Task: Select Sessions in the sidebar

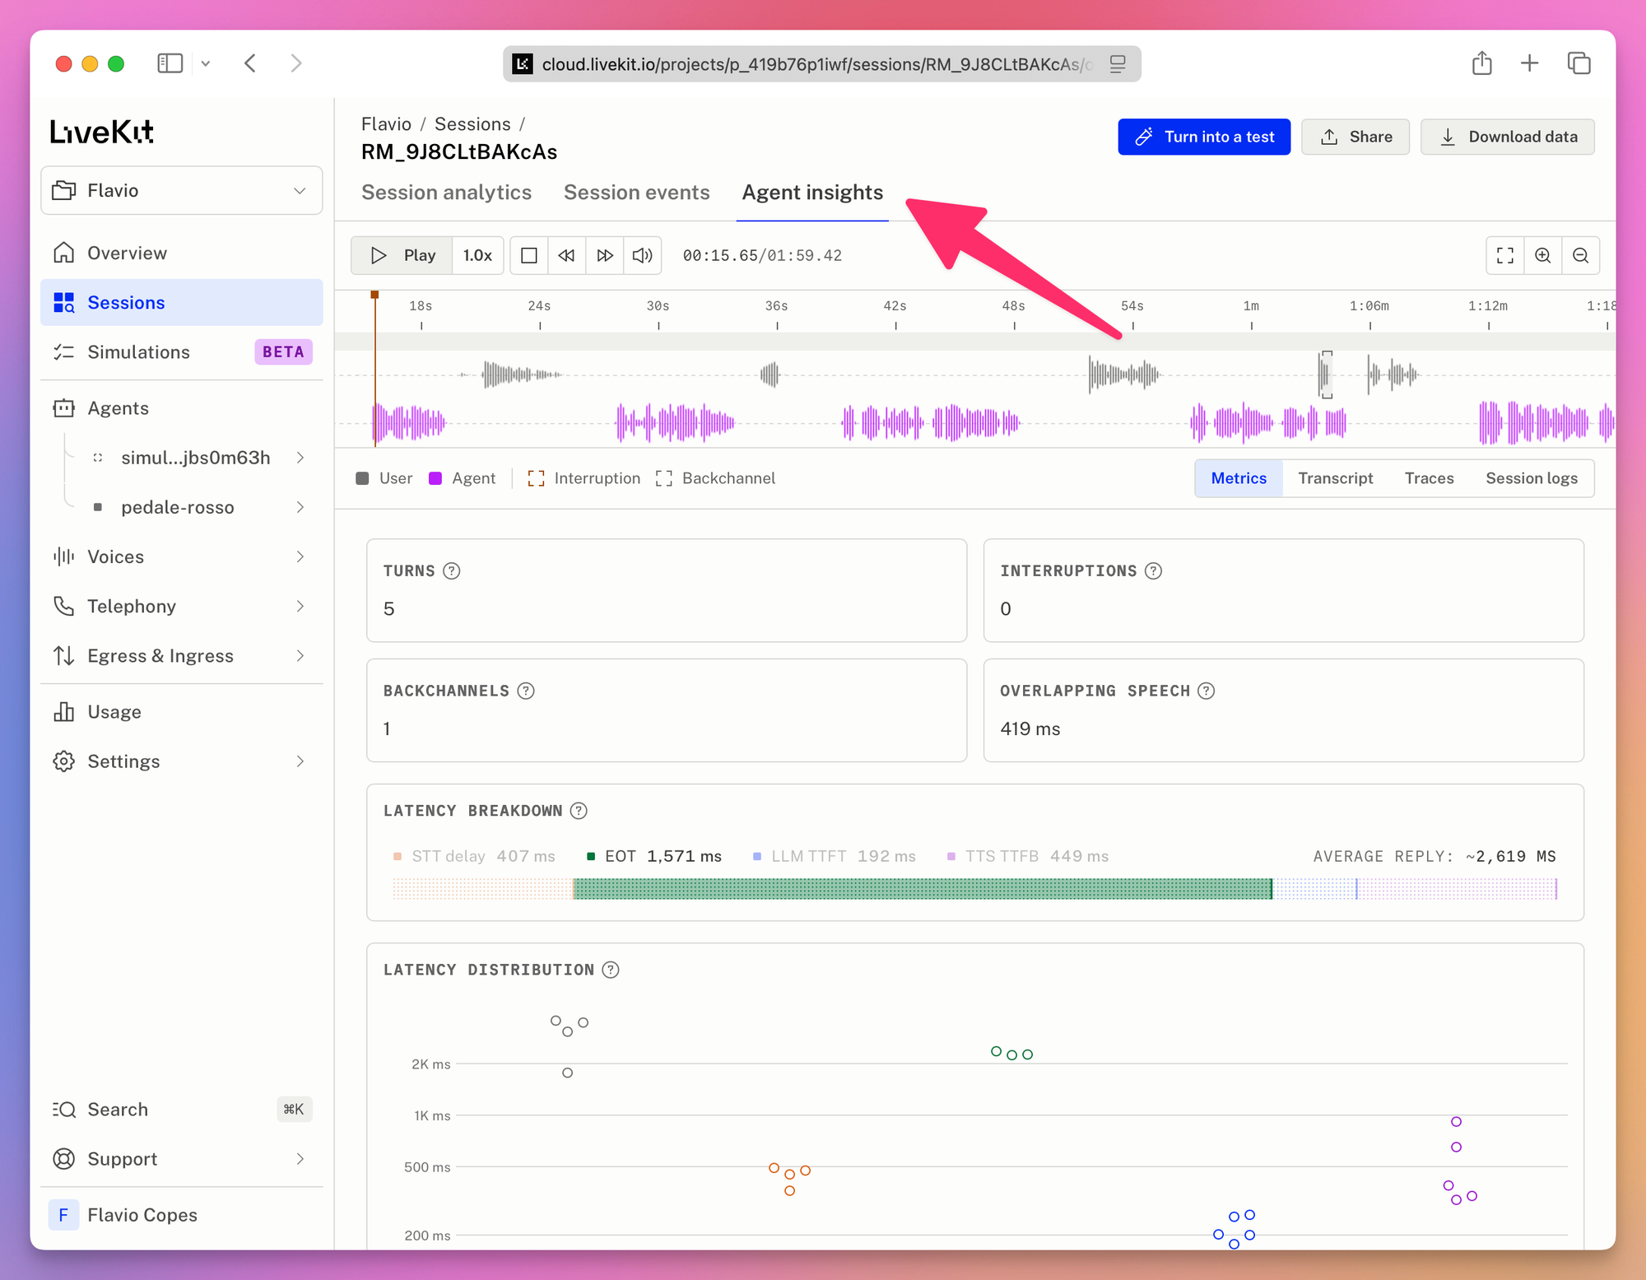Action: (x=181, y=302)
